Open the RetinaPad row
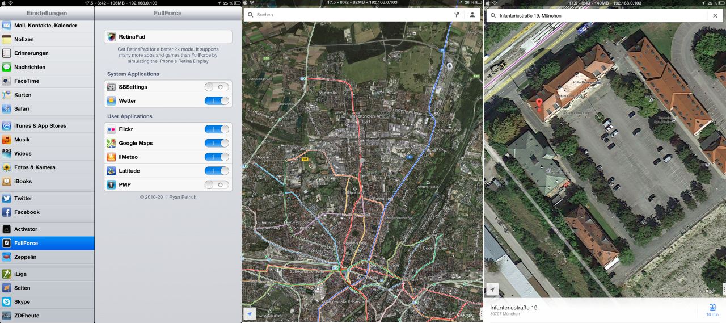Image resolution: width=726 pixels, height=323 pixels. pos(168,37)
